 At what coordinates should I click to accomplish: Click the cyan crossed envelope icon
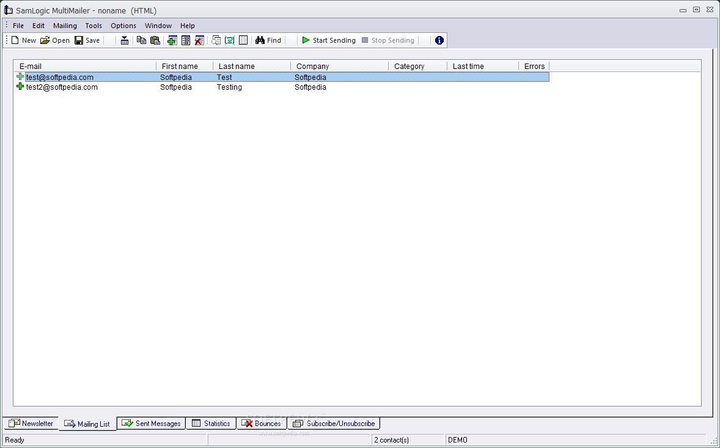click(x=230, y=40)
